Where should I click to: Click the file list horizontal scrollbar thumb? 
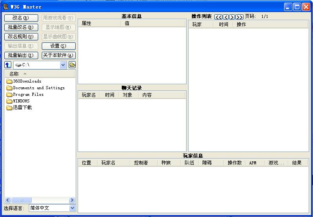click(21, 200)
